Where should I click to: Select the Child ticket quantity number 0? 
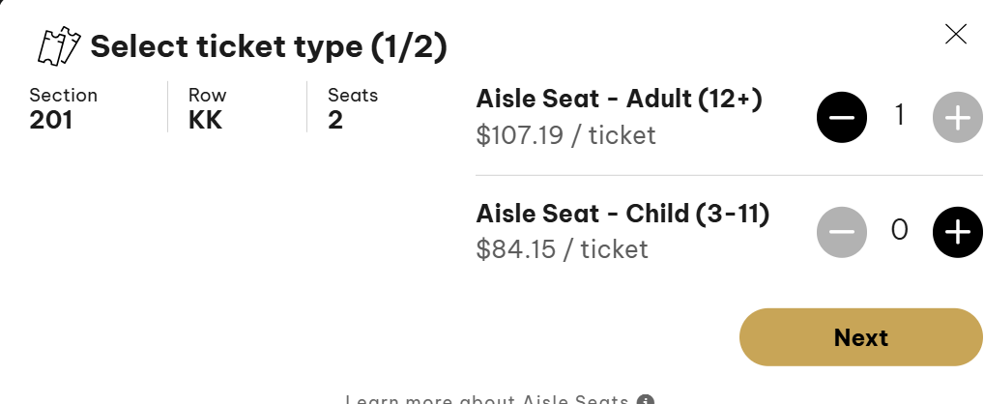point(899,231)
